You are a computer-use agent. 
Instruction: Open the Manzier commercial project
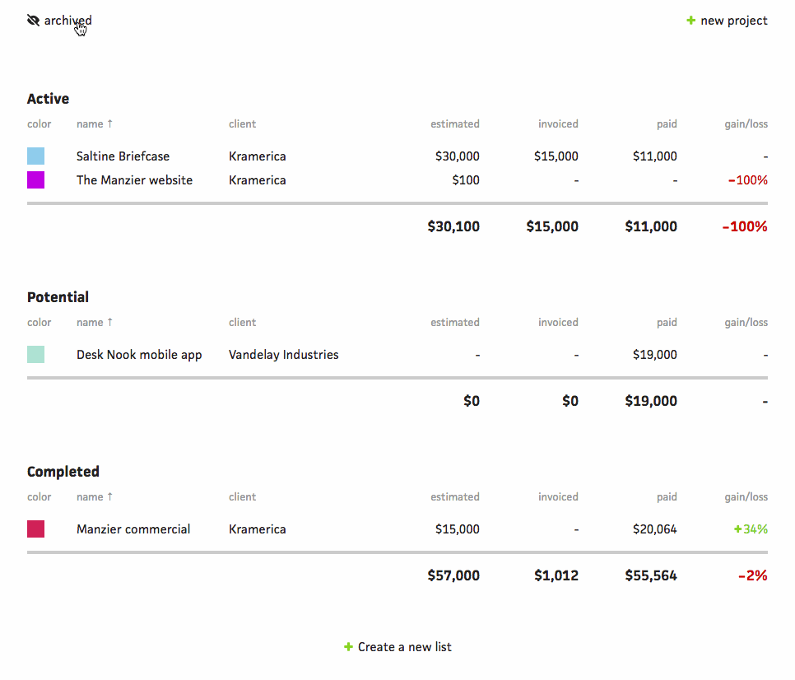(133, 529)
